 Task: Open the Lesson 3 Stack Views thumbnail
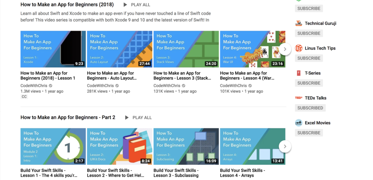(186, 49)
